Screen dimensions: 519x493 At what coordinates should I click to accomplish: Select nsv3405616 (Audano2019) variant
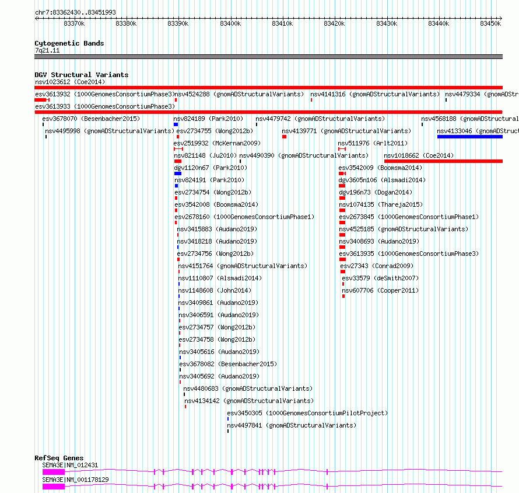point(219,352)
